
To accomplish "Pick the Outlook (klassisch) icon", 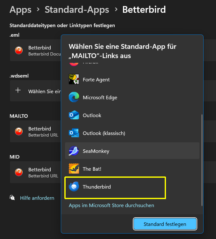I will (x=74, y=133).
